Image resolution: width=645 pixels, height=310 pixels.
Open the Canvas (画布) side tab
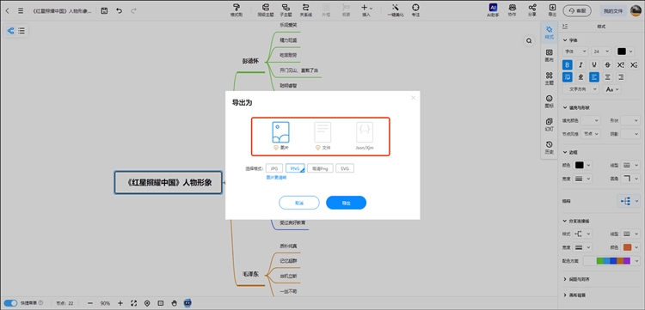549,55
